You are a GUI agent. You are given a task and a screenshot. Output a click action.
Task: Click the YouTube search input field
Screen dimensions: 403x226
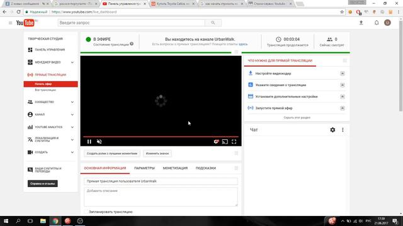[132, 23]
